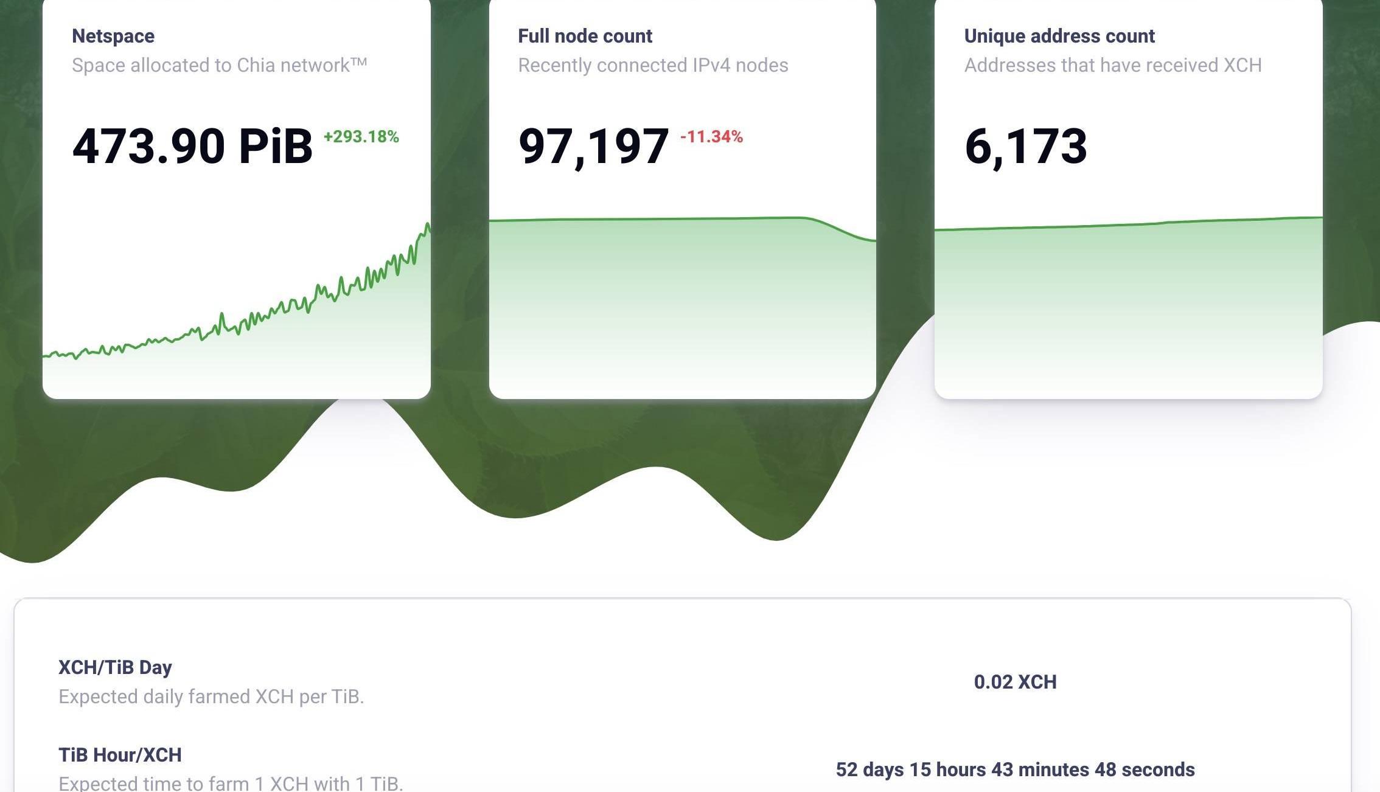
Task: Click the 97,197 full node value
Action: tap(593, 147)
